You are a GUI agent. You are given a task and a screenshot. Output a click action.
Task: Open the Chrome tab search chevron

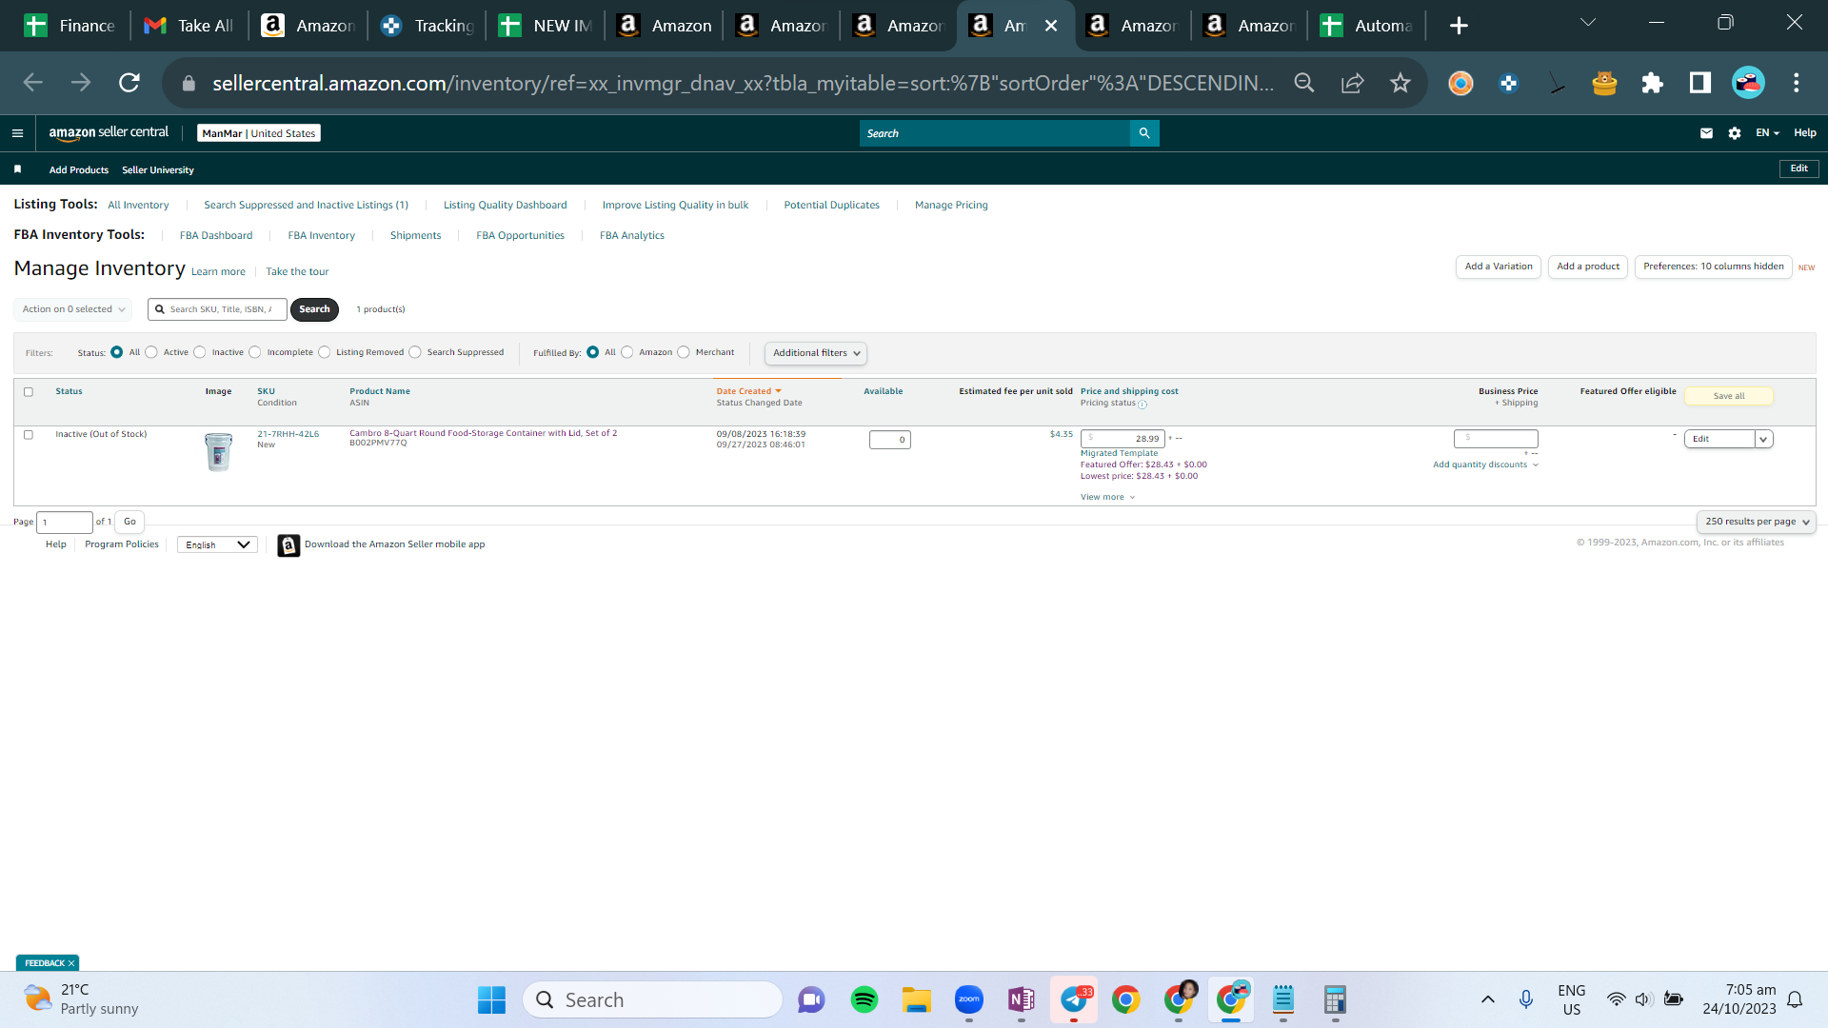click(x=1587, y=23)
